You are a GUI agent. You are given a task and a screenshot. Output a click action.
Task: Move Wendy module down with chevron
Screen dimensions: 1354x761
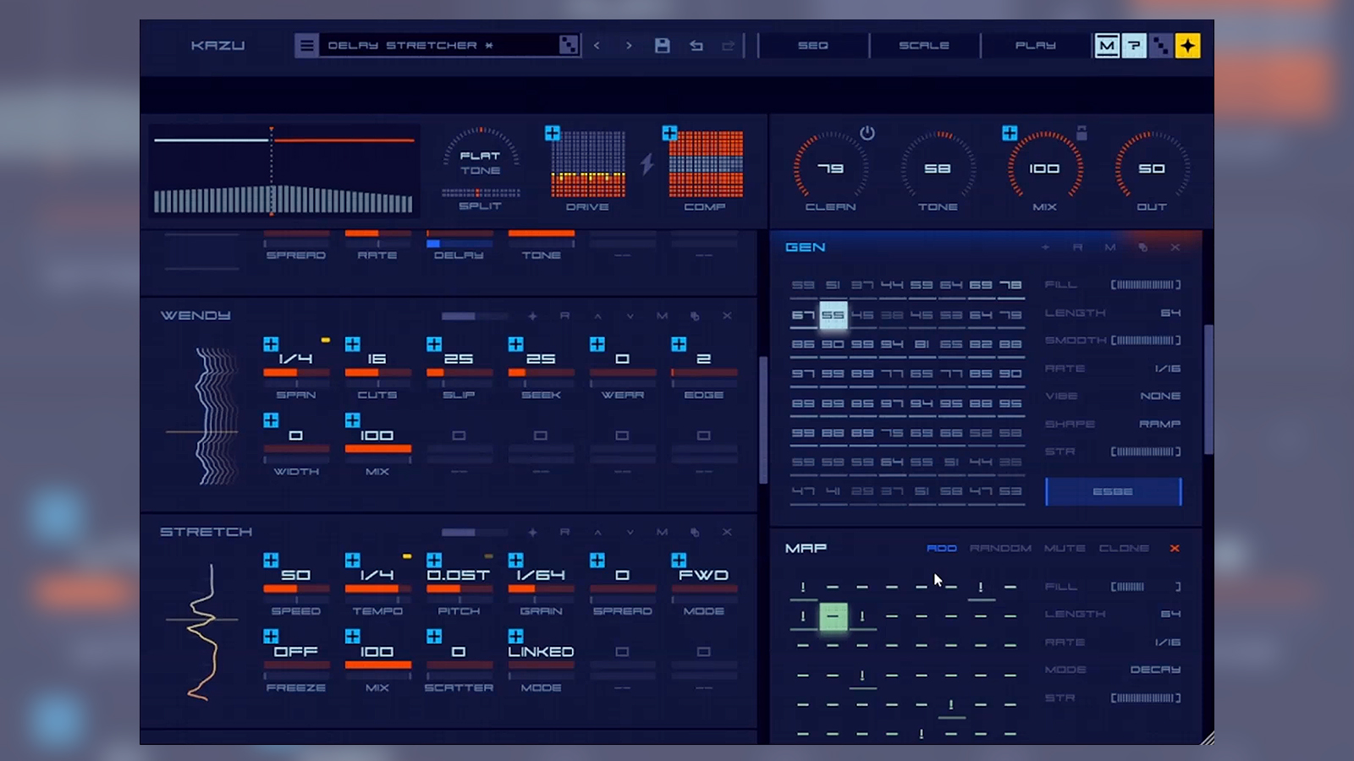(x=630, y=315)
